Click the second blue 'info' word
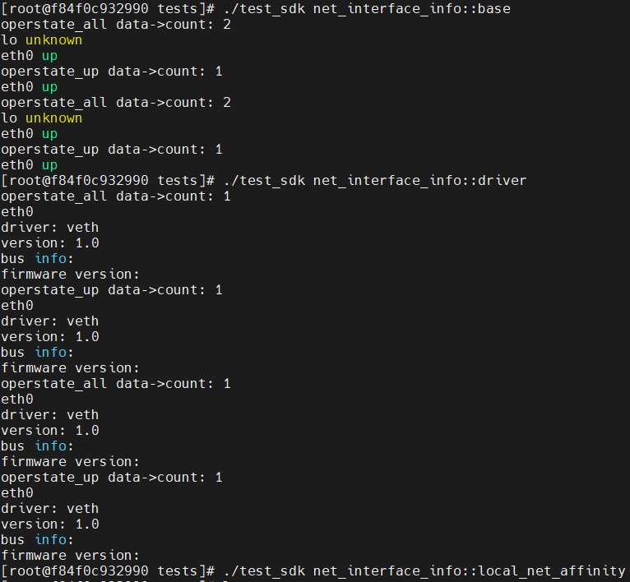Image resolution: width=630 pixels, height=582 pixels. coord(51,353)
